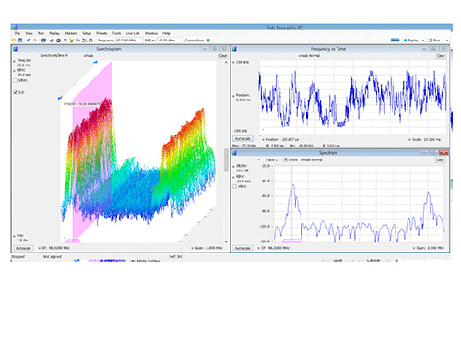Open the Window menu
The width and height of the screenshot is (461, 341).
point(151,33)
